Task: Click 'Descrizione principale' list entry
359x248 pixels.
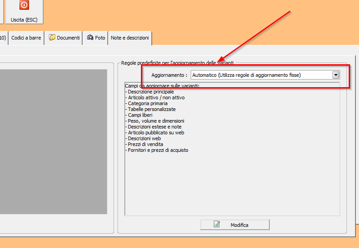Action: [x=149, y=92]
